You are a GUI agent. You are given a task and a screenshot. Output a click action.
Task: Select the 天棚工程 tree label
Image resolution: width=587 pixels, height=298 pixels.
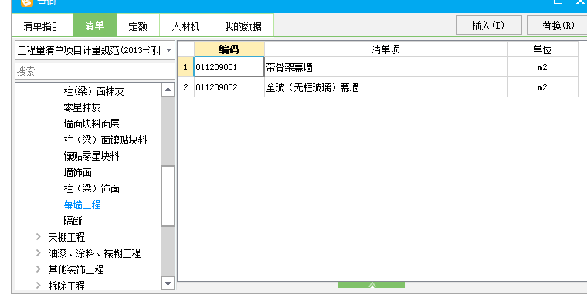tap(66, 237)
